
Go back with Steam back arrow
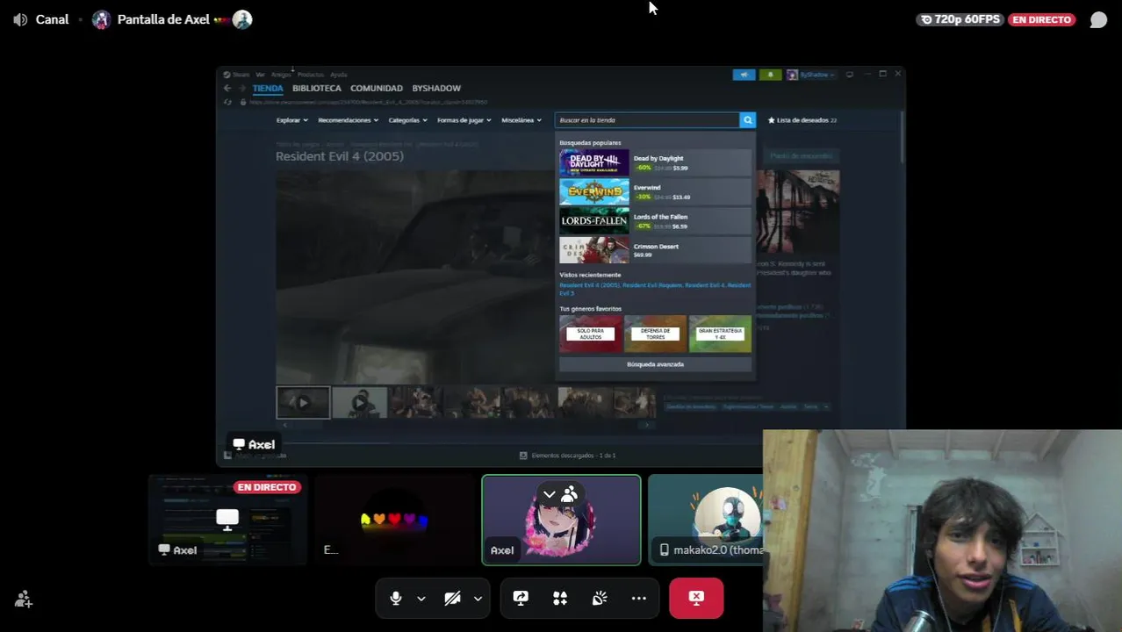tap(227, 88)
